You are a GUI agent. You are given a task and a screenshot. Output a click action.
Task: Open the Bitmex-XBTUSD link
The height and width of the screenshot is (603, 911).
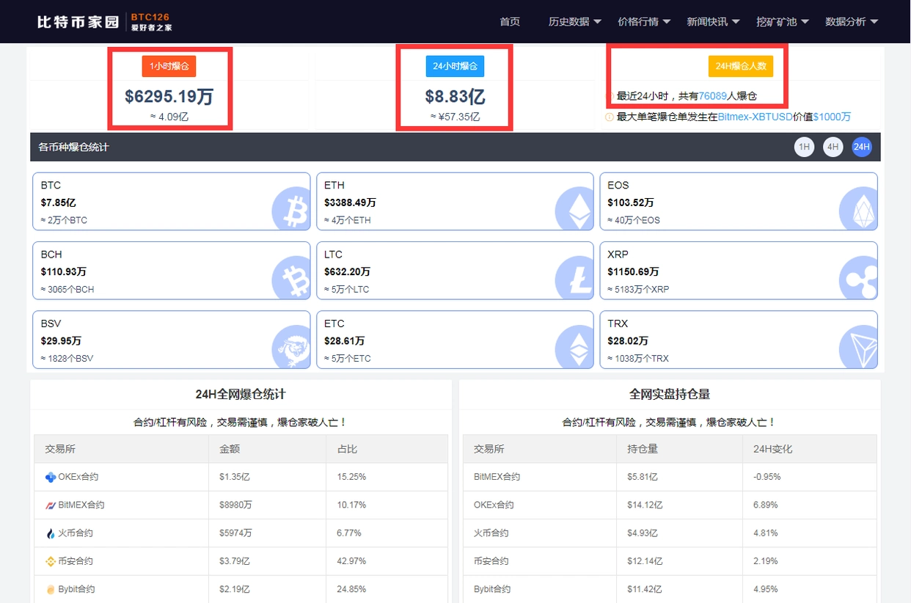click(x=755, y=117)
